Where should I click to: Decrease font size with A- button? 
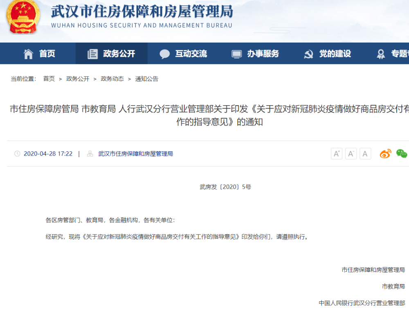(351, 153)
